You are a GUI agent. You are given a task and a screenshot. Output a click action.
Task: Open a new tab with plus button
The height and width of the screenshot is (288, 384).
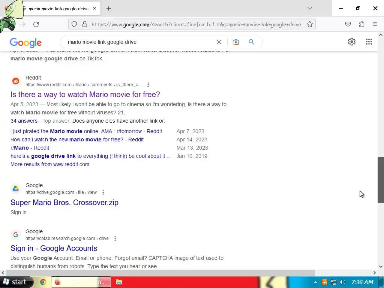point(108,9)
